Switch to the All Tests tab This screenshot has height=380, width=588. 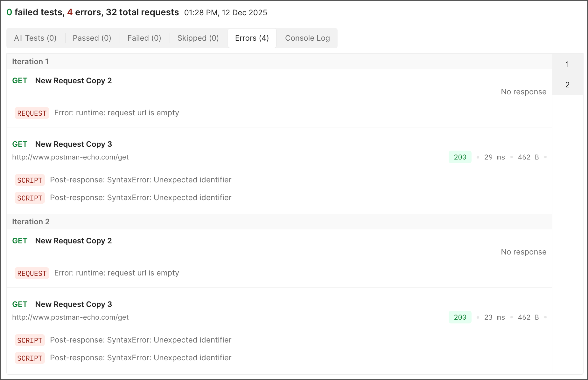(x=35, y=38)
